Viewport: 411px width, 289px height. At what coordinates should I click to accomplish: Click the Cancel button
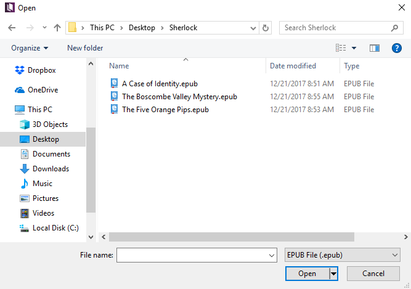coord(373,274)
